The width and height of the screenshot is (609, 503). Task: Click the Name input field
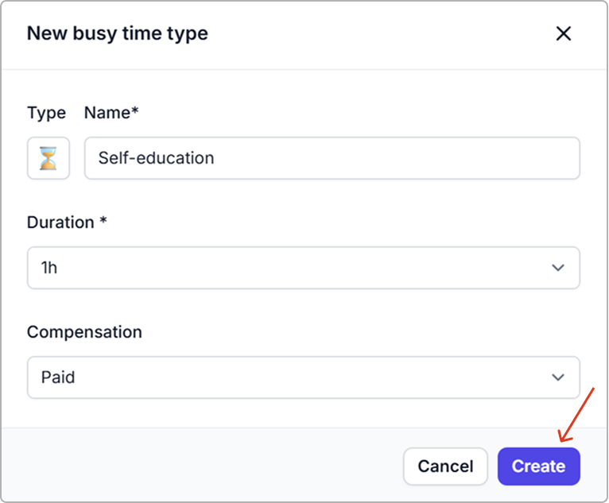click(332, 158)
